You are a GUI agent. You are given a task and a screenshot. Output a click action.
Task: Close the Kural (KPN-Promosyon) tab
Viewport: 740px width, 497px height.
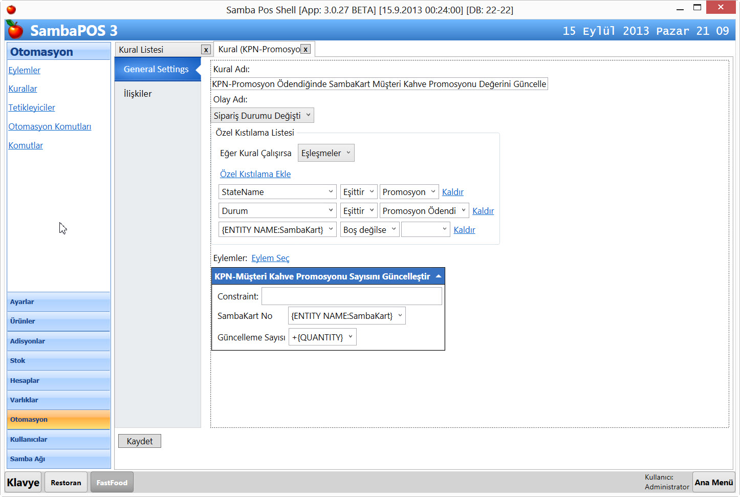pos(306,49)
